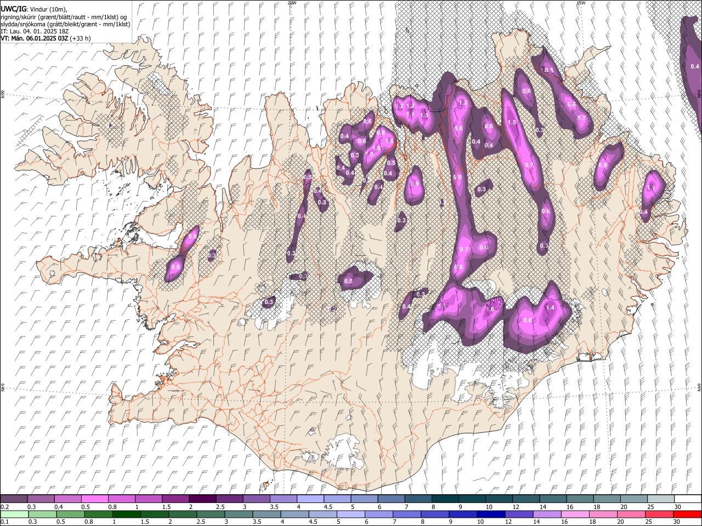Screen dimensions: 702x526
Task: Click the '(+33 h)' forecast offset text
Action: (x=81, y=39)
